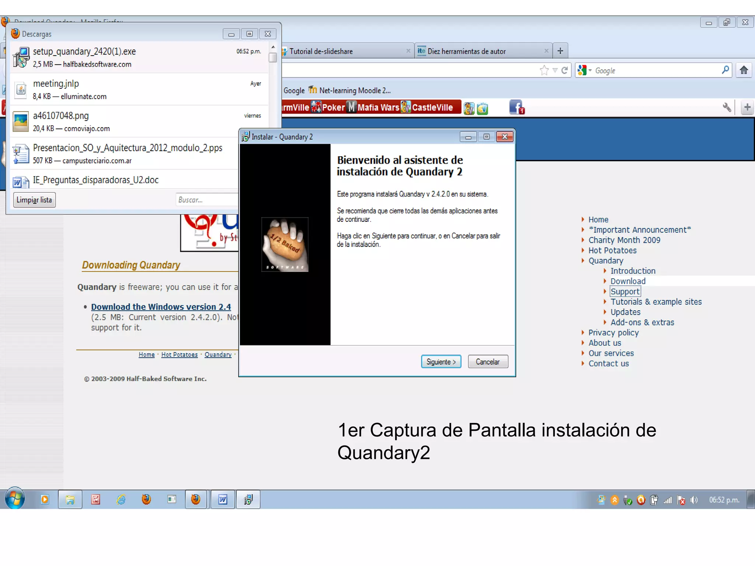The height and width of the screenshot is (566, 755).
Task: Open Word from the Windows taskbar
Action: pyautogui.click(x=223, y=500)
